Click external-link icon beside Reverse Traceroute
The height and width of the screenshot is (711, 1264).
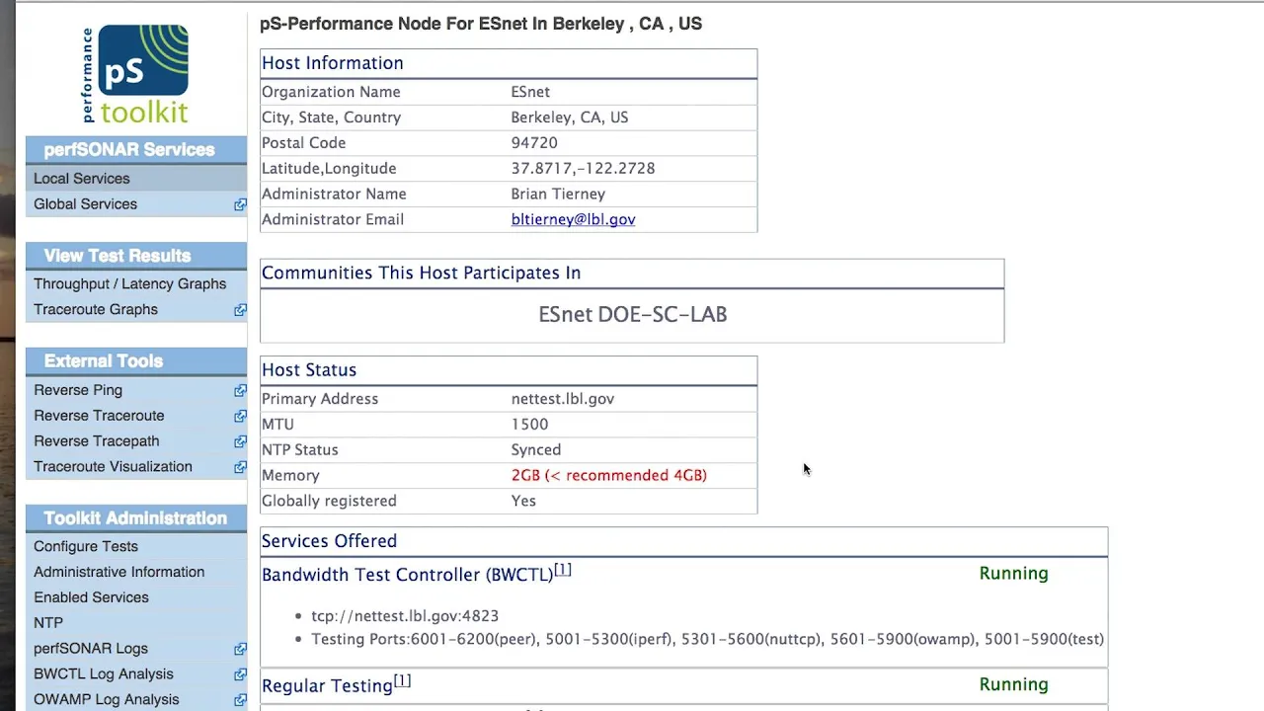(x=240, y=417)
